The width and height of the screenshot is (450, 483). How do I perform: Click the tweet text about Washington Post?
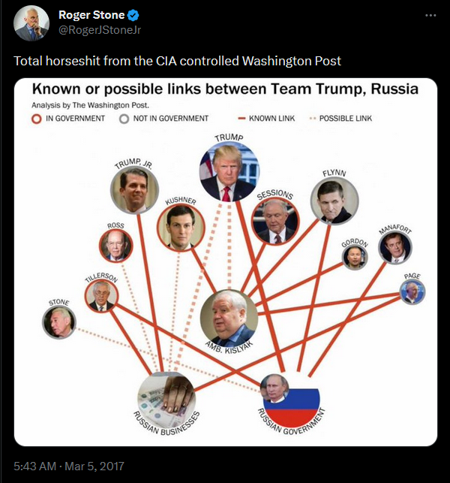pos(177,61)
